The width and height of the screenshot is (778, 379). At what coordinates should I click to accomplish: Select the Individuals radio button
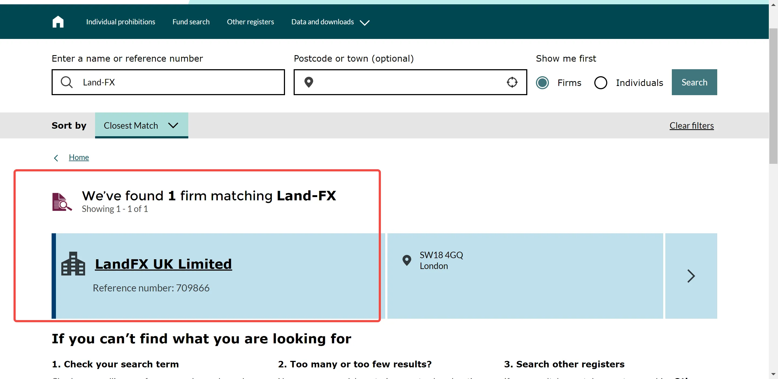click(x=601, y=82)
